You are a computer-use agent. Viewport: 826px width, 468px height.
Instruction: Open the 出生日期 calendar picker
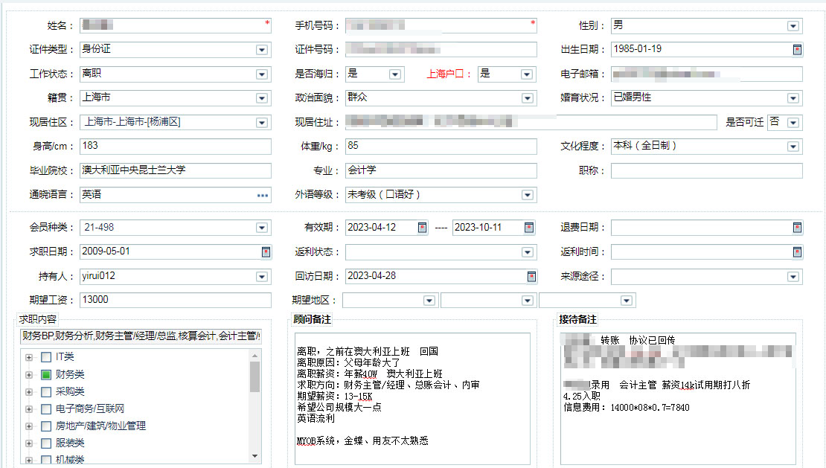[x=797, y=50]
